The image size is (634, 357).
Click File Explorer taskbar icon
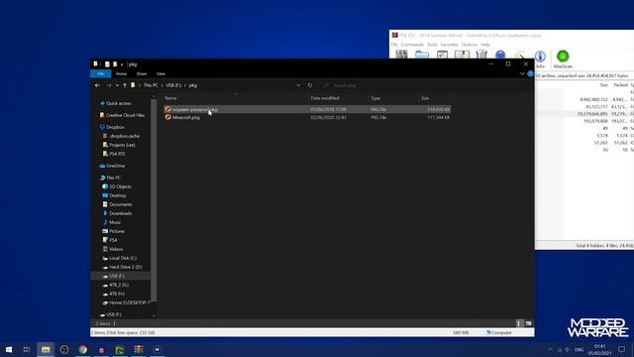click(x=46, y=349)
